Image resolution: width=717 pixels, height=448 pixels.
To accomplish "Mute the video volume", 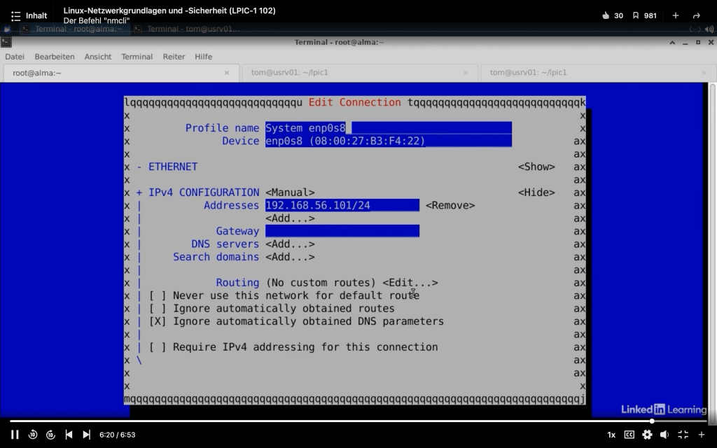I will tap(664, 435).
